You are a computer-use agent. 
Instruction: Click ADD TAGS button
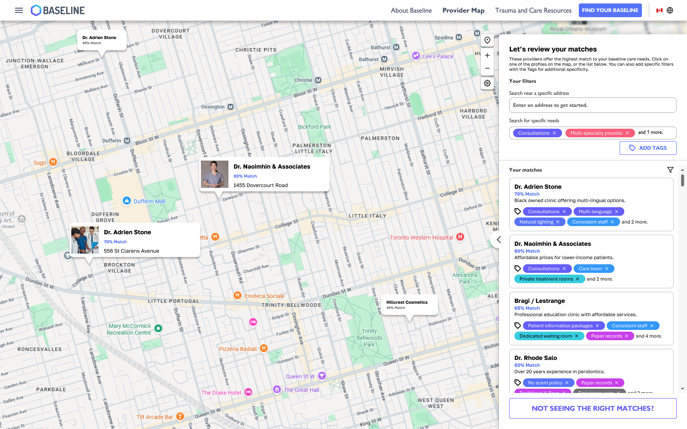[648, 148]
